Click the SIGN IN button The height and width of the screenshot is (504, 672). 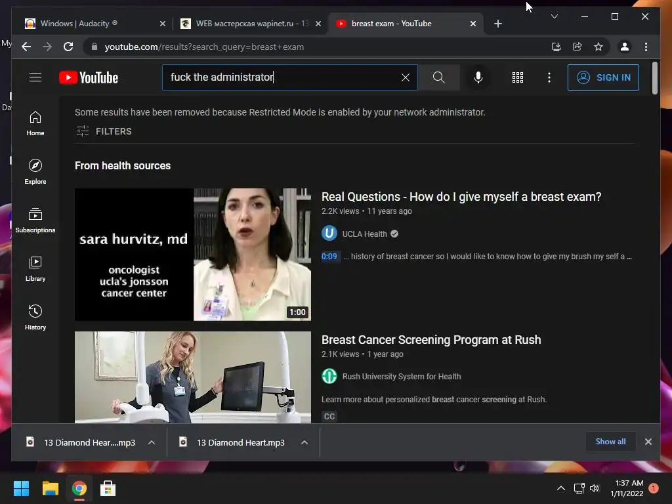[603, 77]
